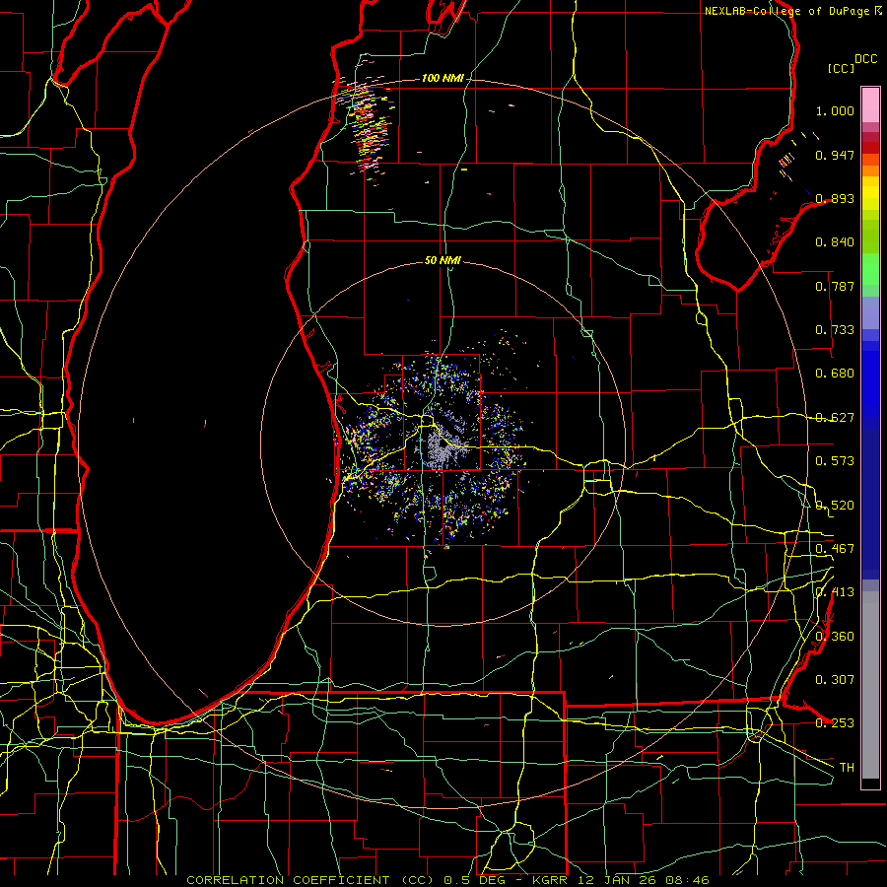Viewport: 887px width, 887px height.
Task: Click the 50 NMI range ring label
Action: tap(443, 261)
